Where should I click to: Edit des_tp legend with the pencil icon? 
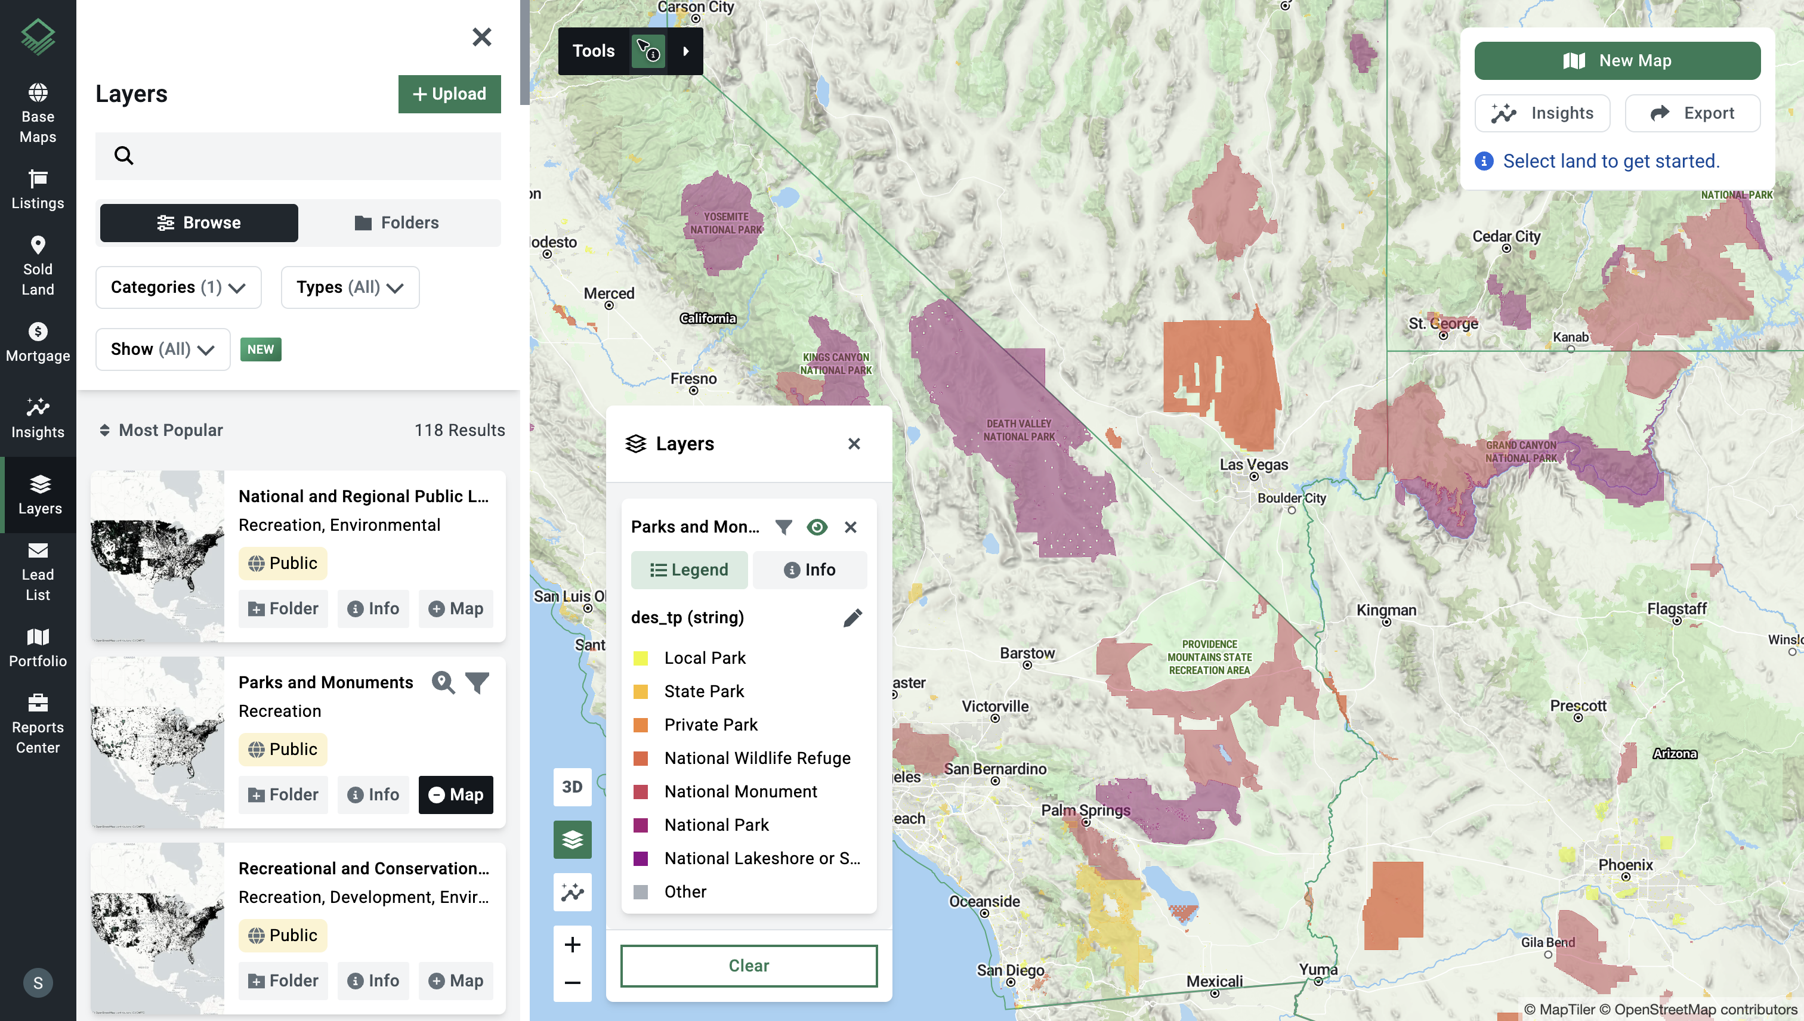[x=852, y=618]
